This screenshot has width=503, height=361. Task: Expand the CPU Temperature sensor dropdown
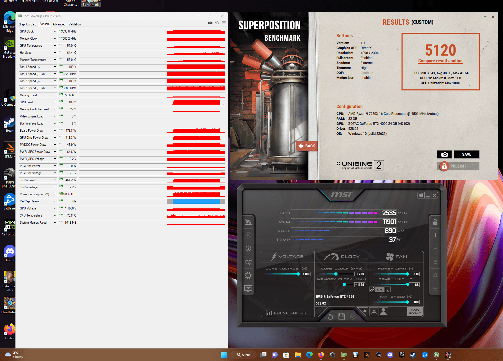55,215
